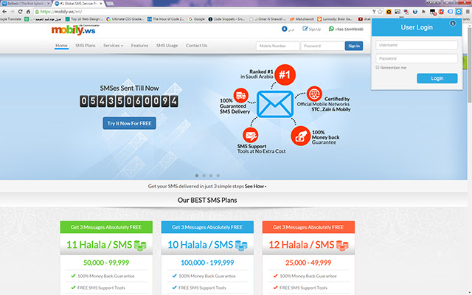
Task: Click the browser address bar URL
Action: click(61, 12)
